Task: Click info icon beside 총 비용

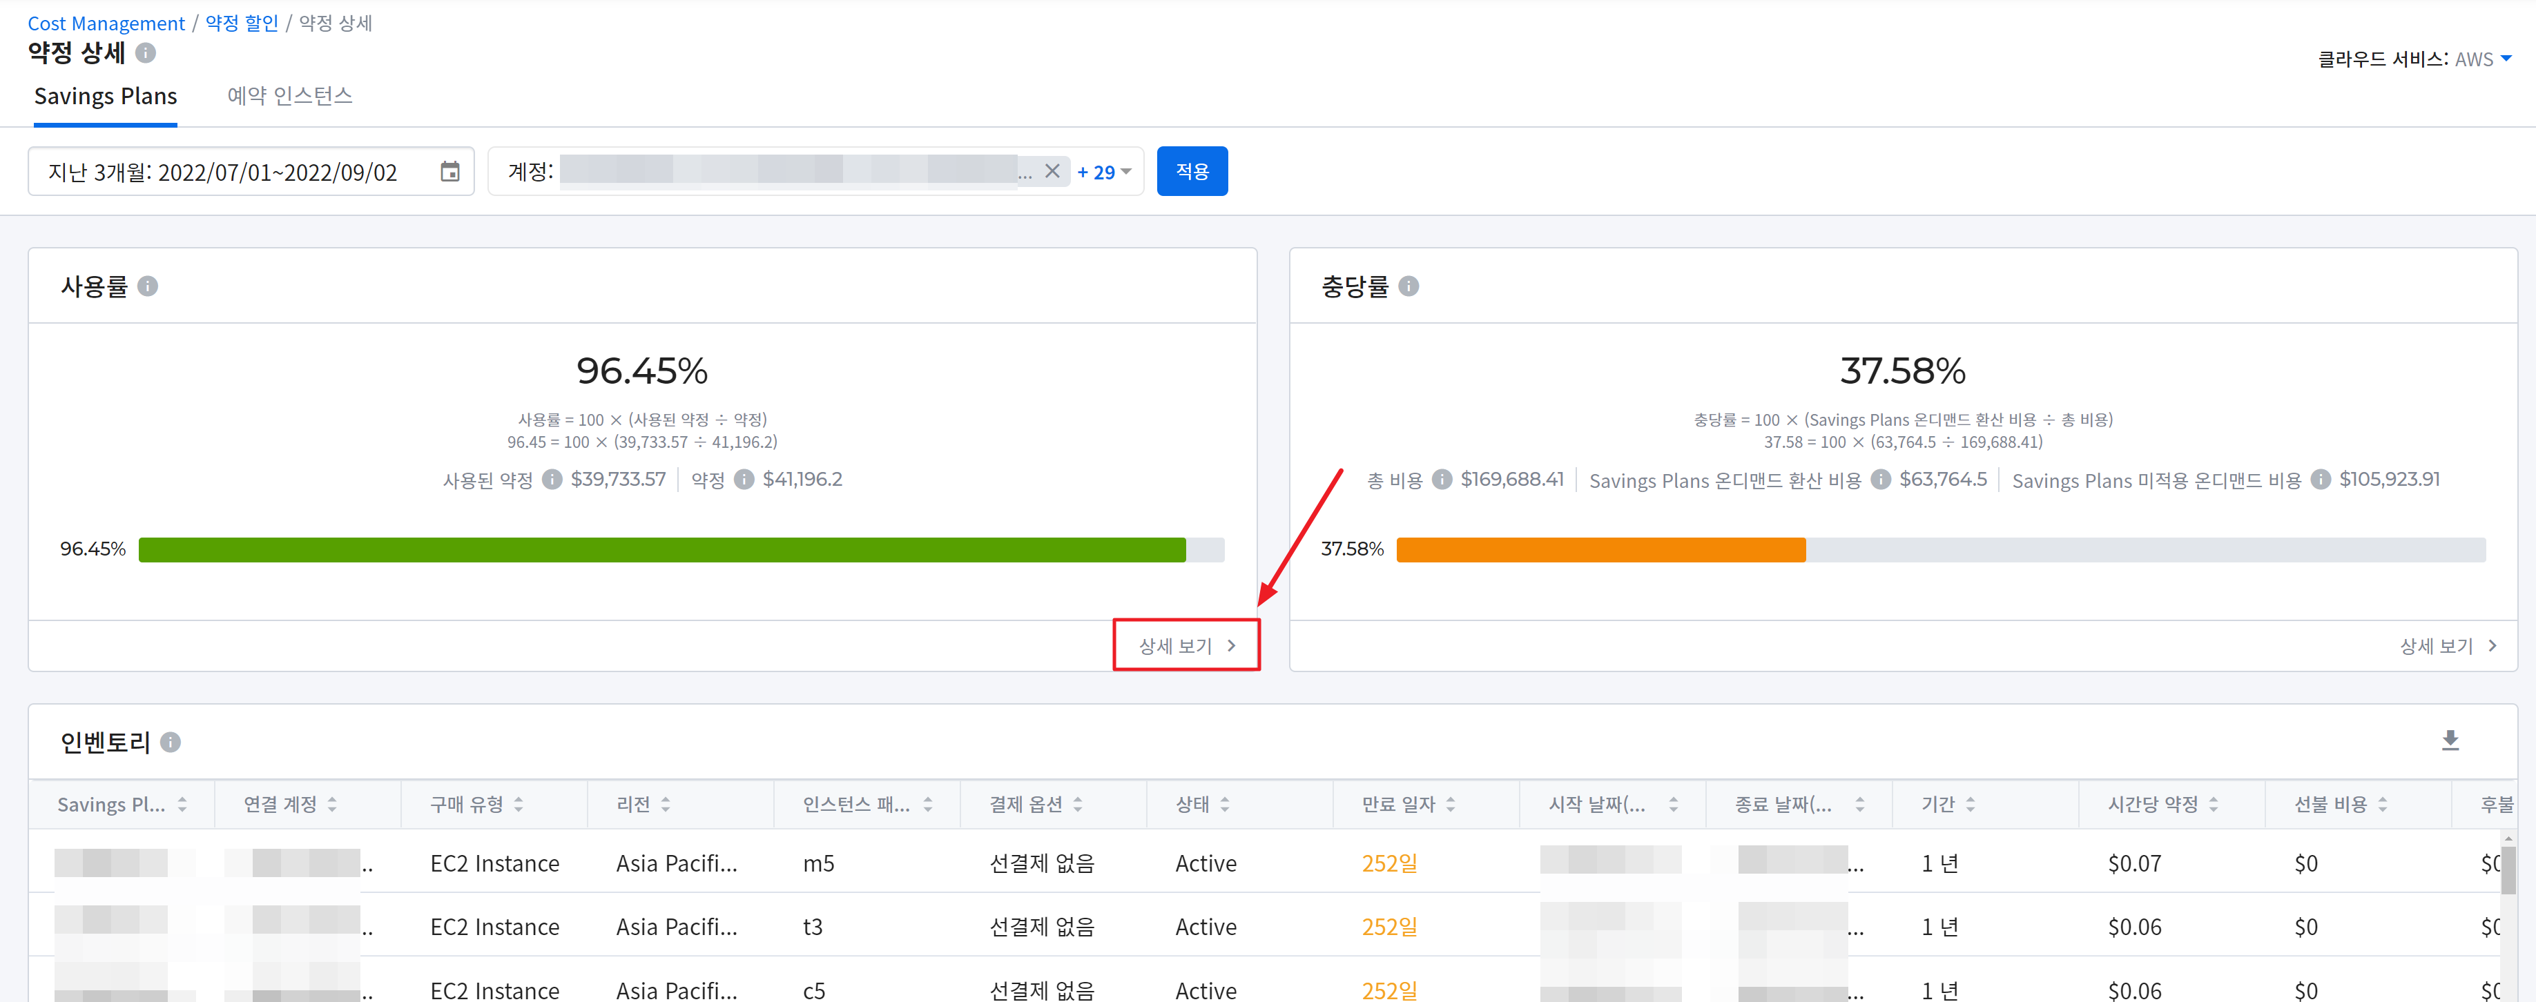Action: 1441,480
